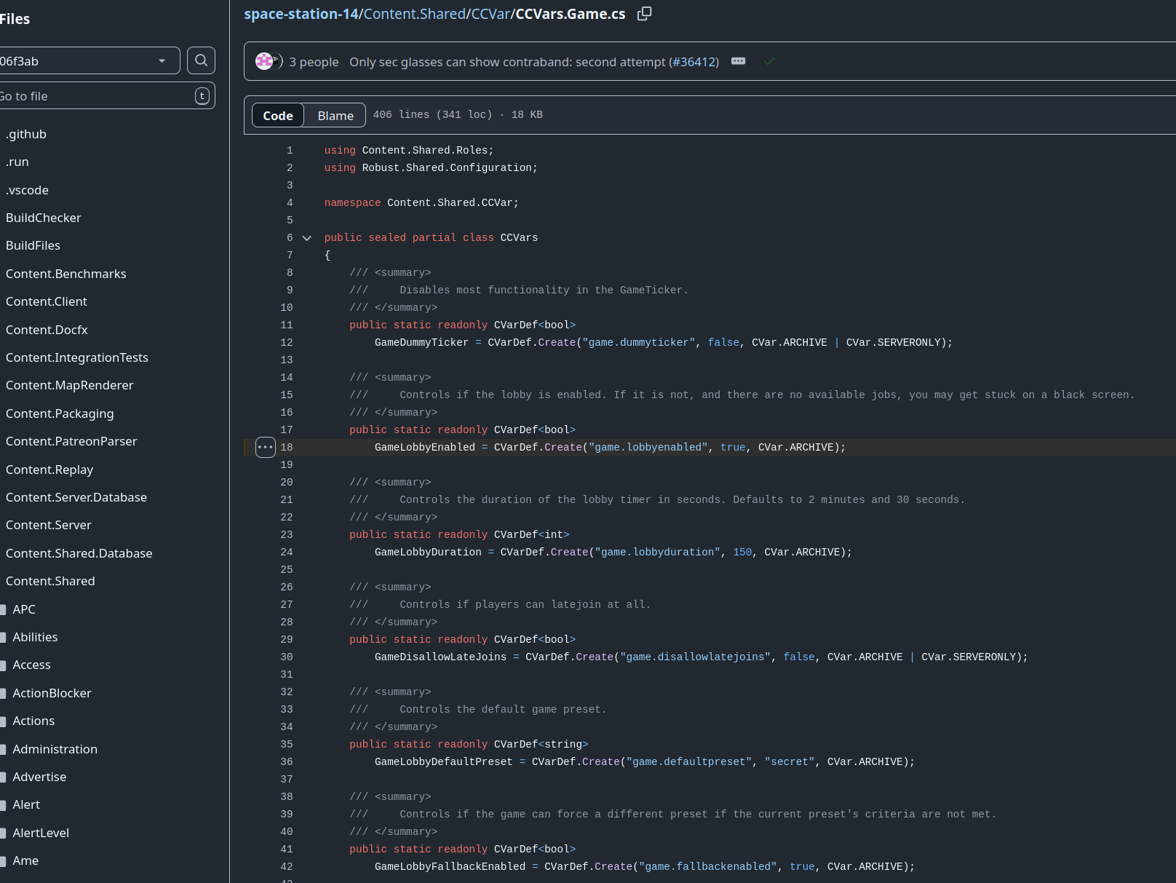This screenshot has width=1176, height=883.
Task: Open the Abilities subfolder
Action: [x=35, y=637]
